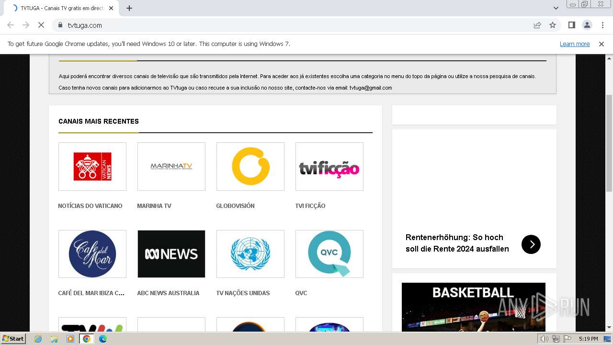Open the Chrome profile avatar
Image resolution: width=613 pixels, height=345 pixels.
coord(587,25)
